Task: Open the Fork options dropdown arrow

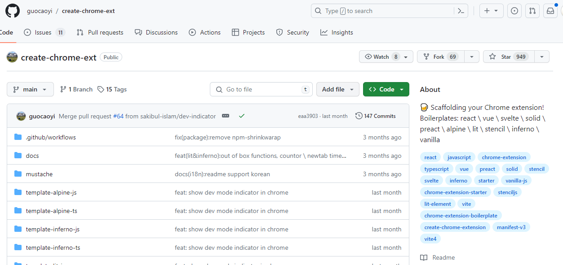Action: 471,57
